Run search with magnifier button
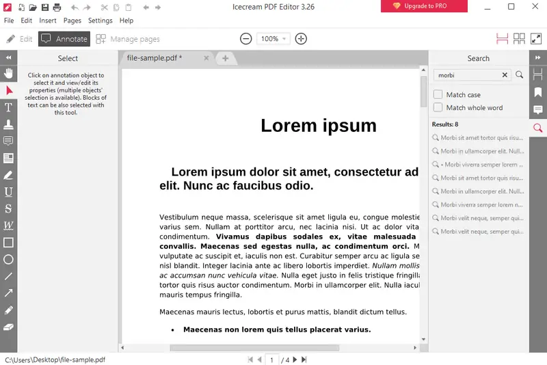Viewport: 547px width, 365px height. pos(520,75)
